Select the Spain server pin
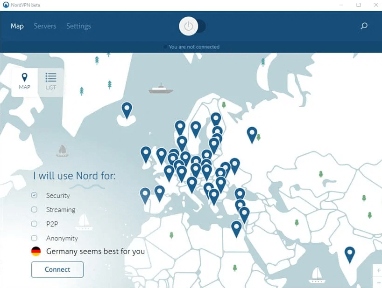 tap(160, 193)
